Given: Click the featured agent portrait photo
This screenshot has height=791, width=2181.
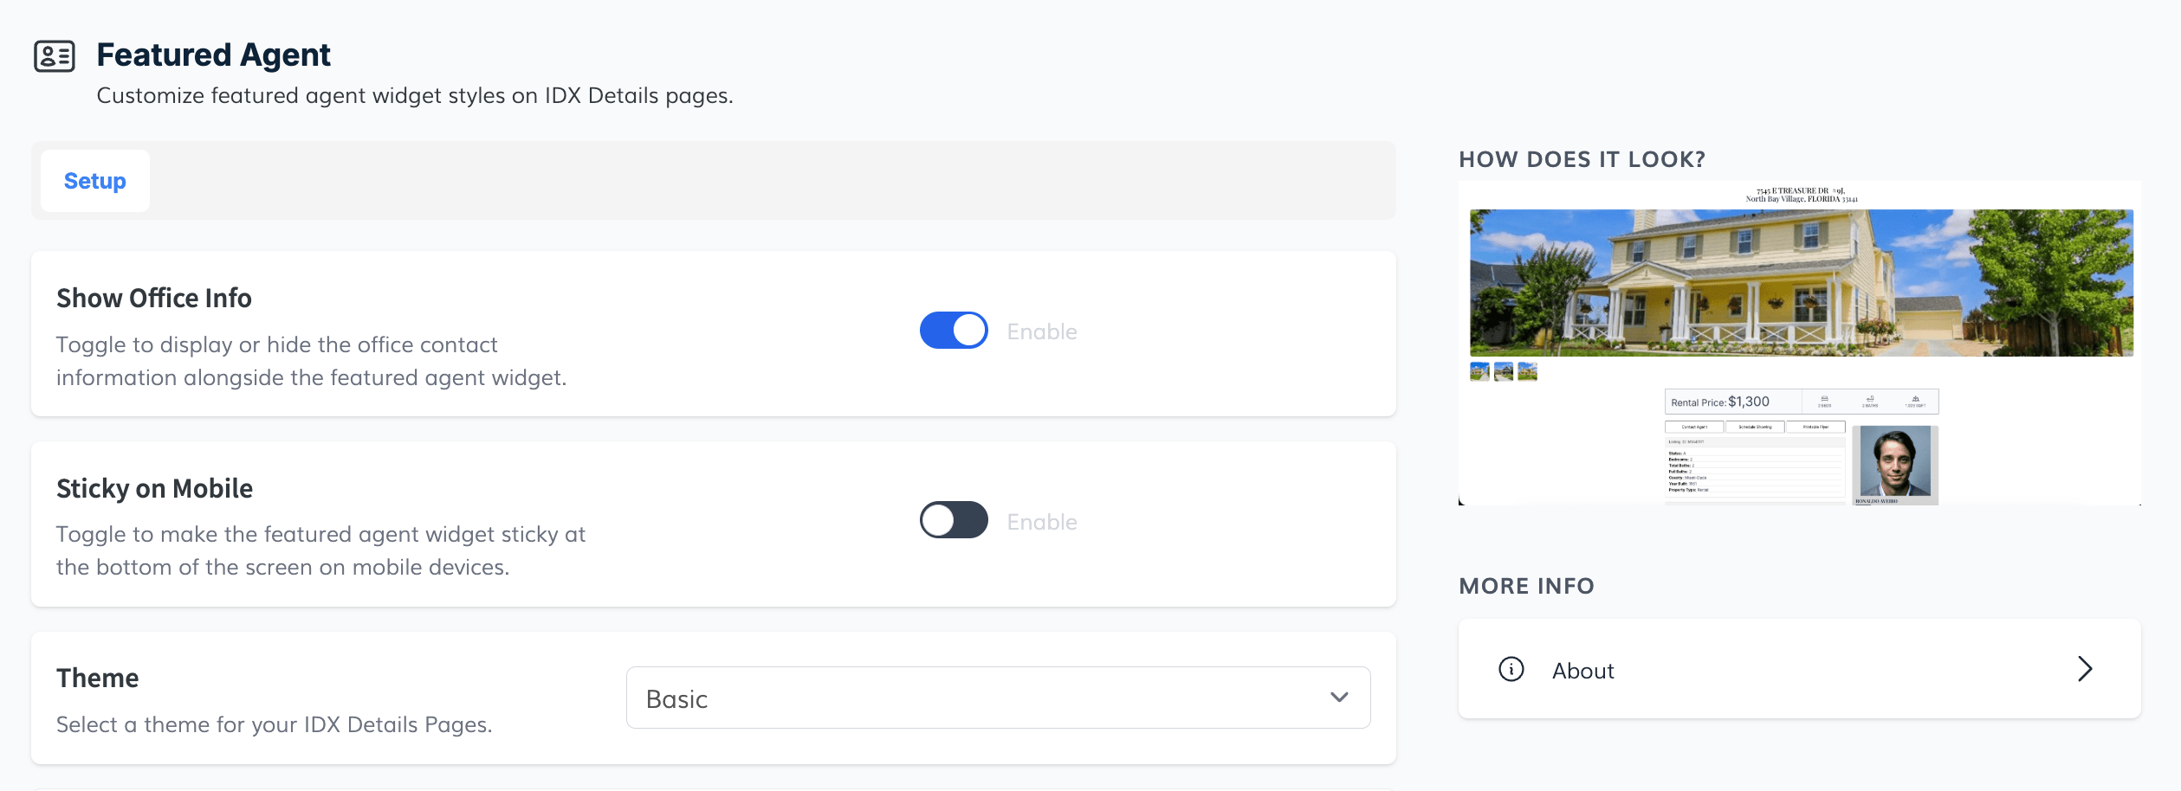Looking at the screenshot, I should click(x=1895, y=461).
